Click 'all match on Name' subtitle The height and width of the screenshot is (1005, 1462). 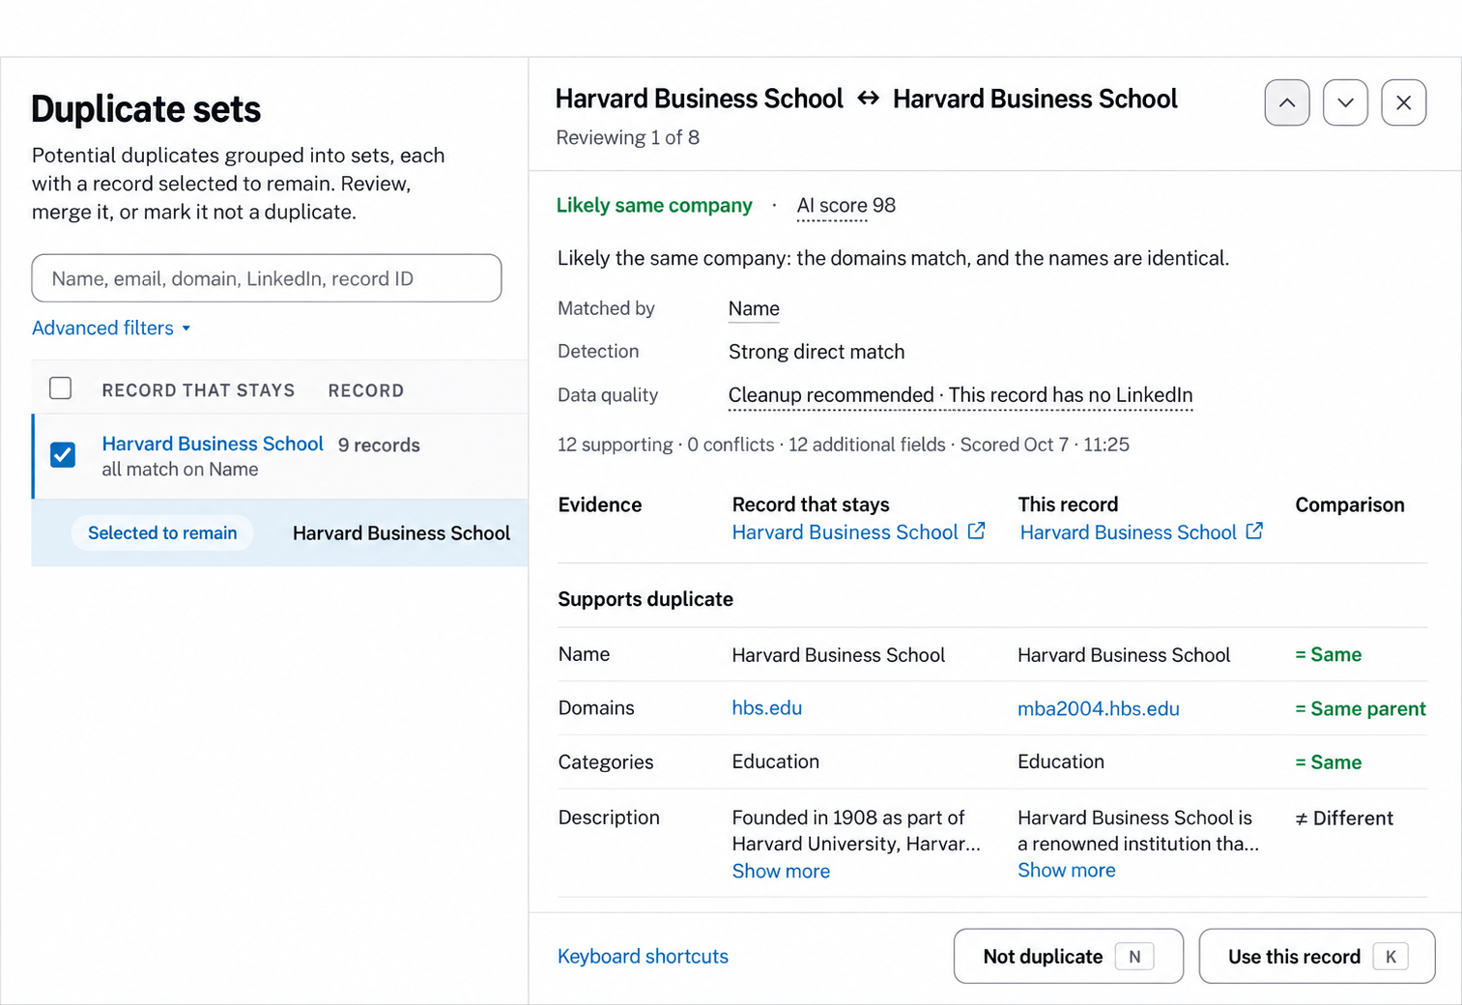click(x=180, y=470)
